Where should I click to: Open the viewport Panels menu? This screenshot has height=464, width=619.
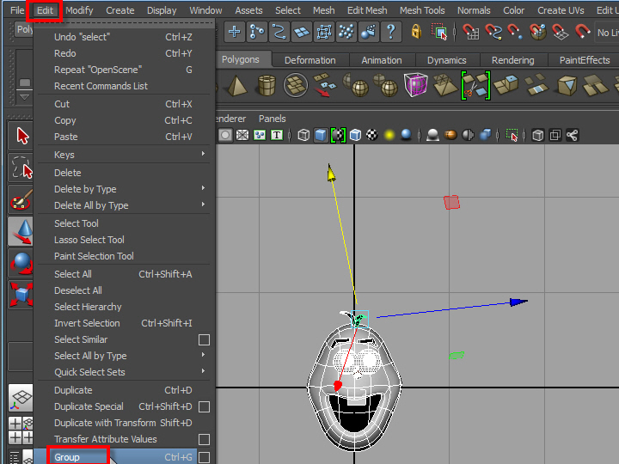click(x=273, y=119)
